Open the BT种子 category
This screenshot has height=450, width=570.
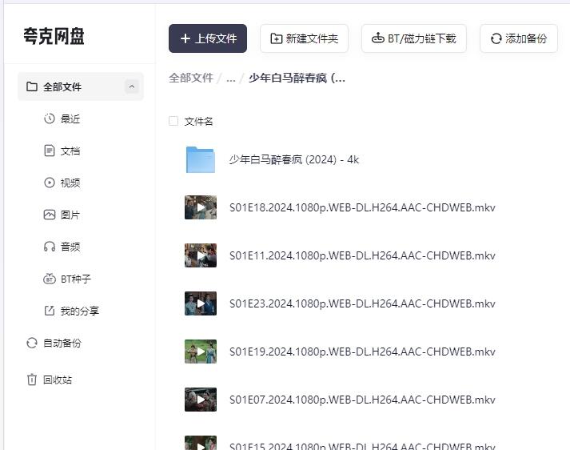[x=76, y=279]
